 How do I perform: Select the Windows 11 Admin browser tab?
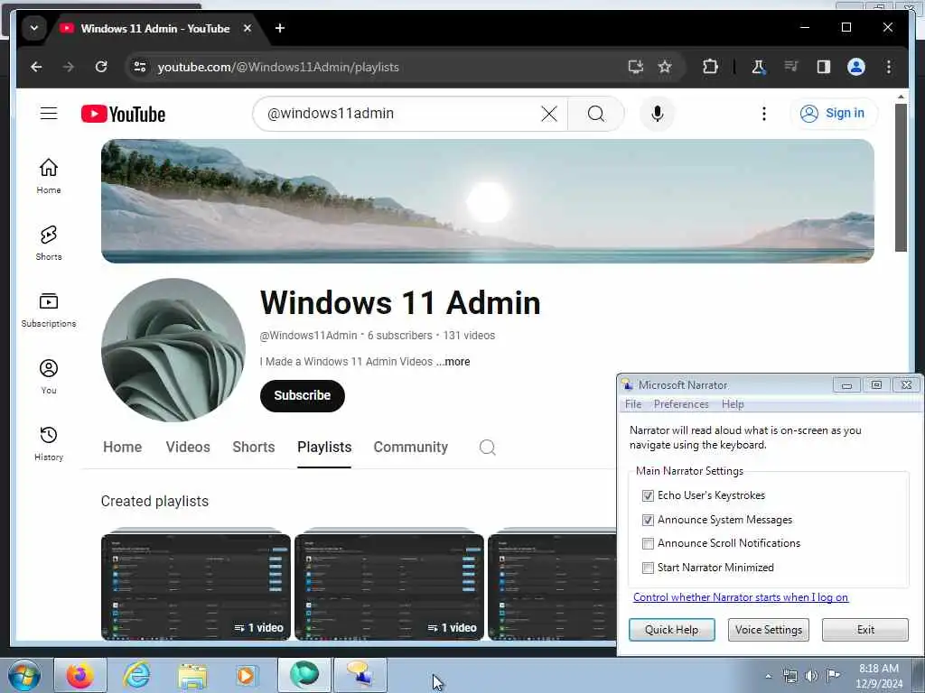pyautogui.click(x=155, y=28)
